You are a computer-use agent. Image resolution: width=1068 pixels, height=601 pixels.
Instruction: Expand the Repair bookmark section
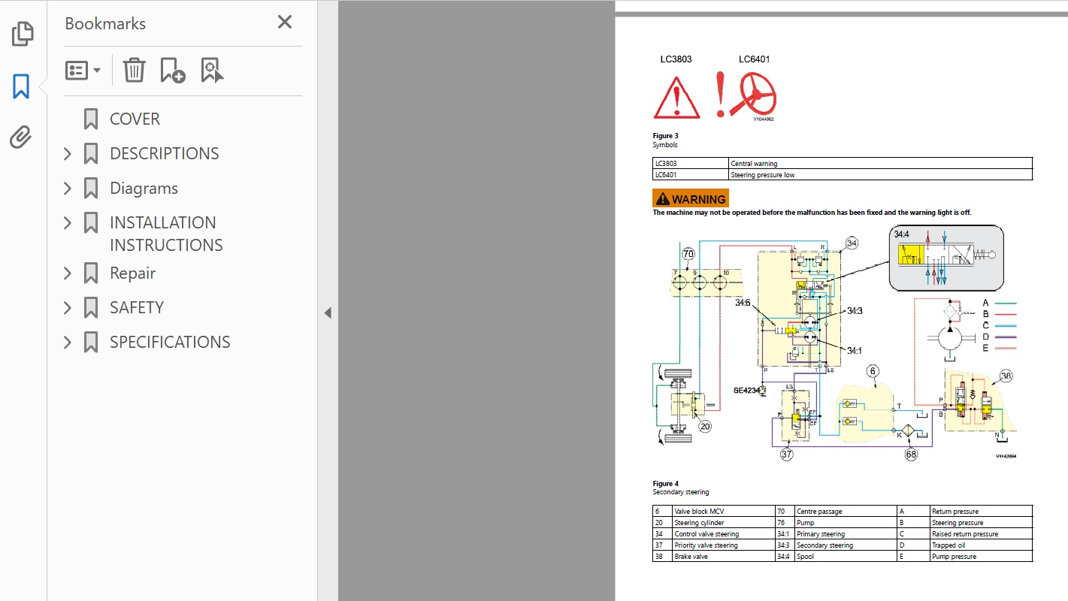pyautogui.click(x=68, y=273)
